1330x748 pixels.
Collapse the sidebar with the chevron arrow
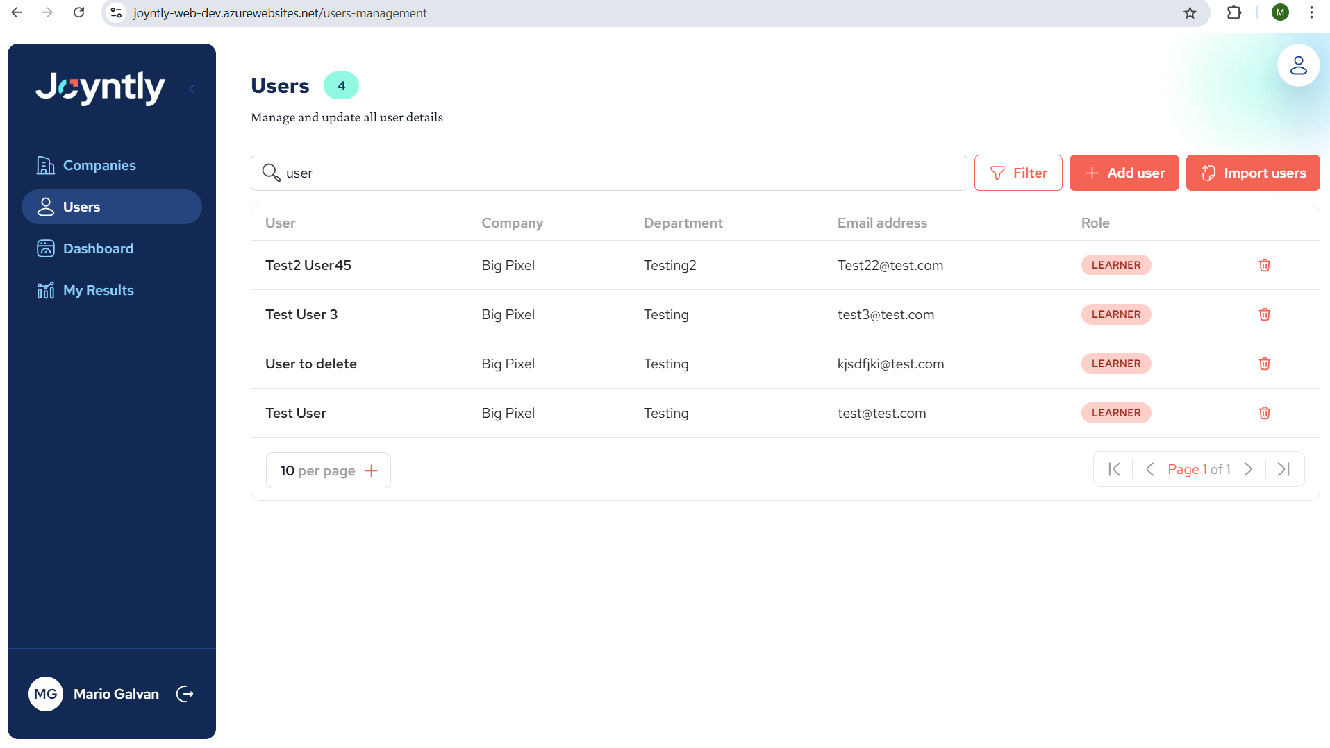[192, 89]
